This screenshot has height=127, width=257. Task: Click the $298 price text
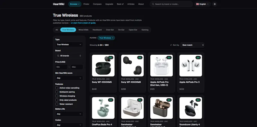pyautogui.click(x=123, y=89)
